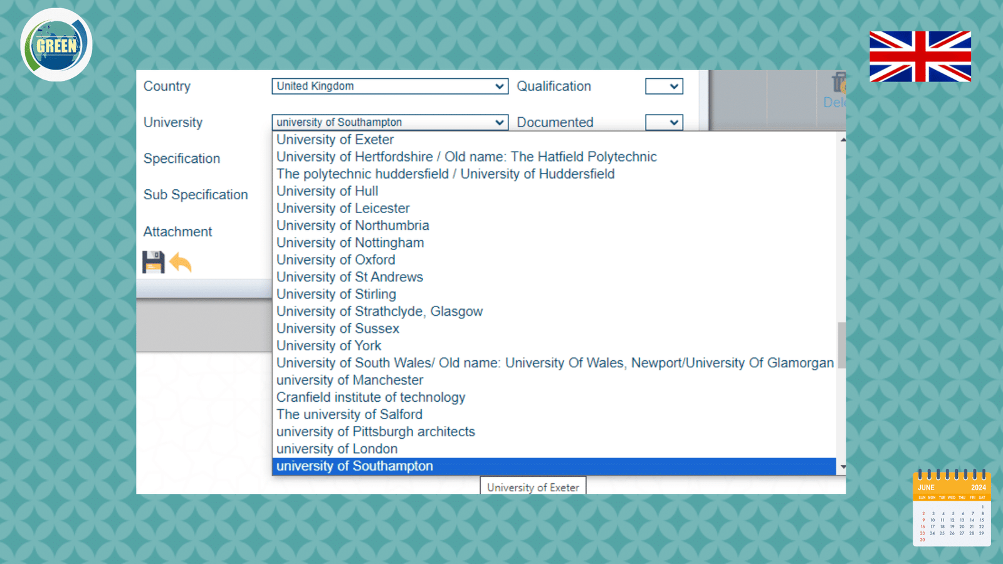Click the orange undo arrow icon
The width and height of the screenshot is (1003, 564).
click(181, 262)
